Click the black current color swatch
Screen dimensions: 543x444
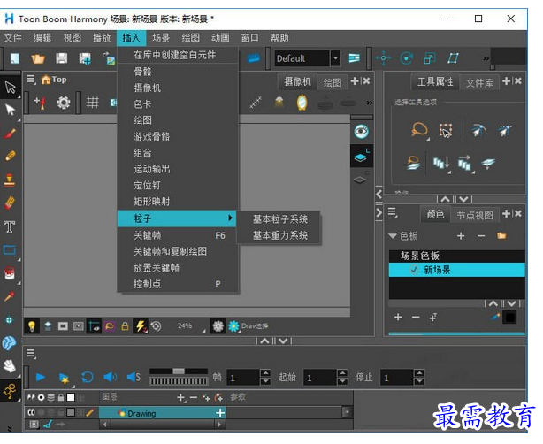509,317
